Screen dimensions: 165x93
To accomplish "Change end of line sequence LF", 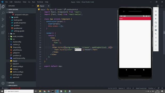I will click(x=133, y=88).
